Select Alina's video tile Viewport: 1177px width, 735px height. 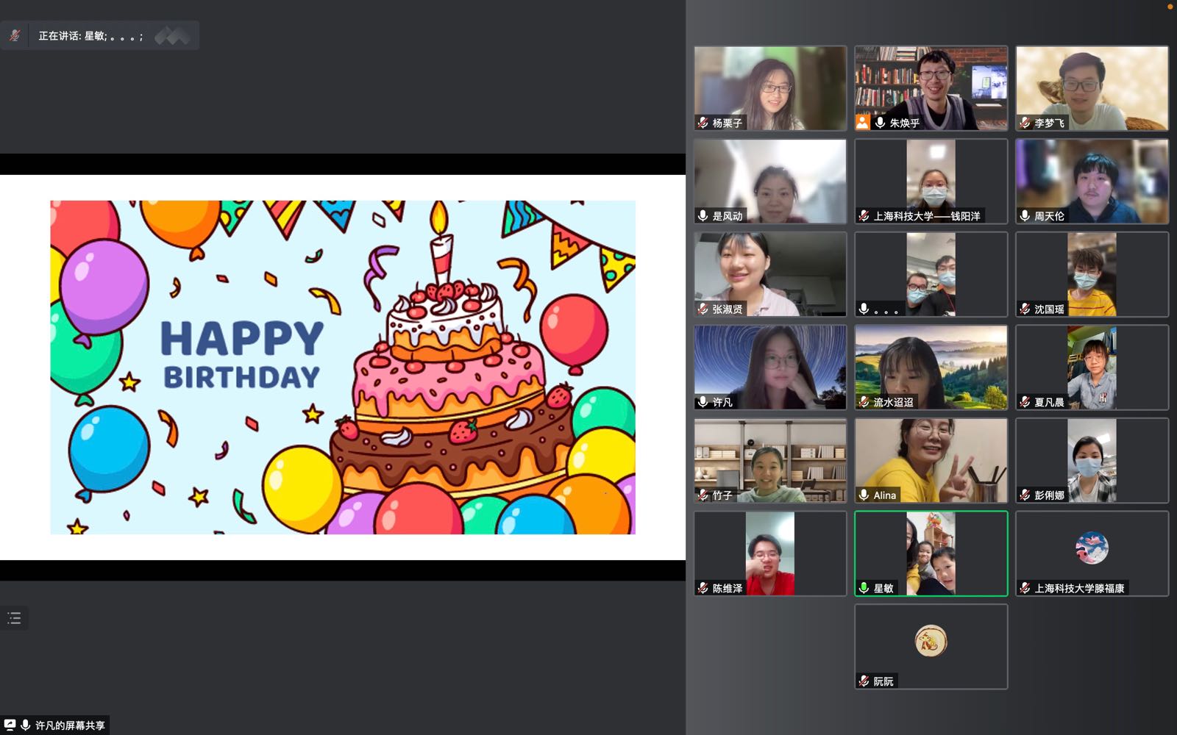pos(931,461)
